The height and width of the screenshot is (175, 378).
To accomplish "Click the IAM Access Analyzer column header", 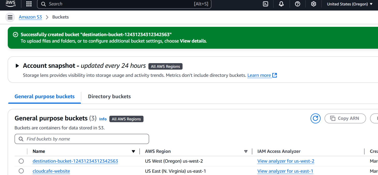I will click(x=279, y=151).
